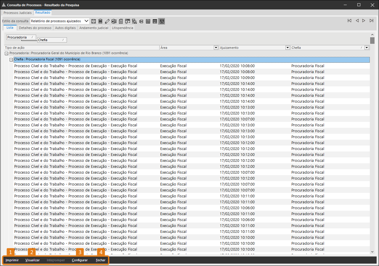
Task: Open the Andamento judicial tab
Action: click(x=94, y=28)
